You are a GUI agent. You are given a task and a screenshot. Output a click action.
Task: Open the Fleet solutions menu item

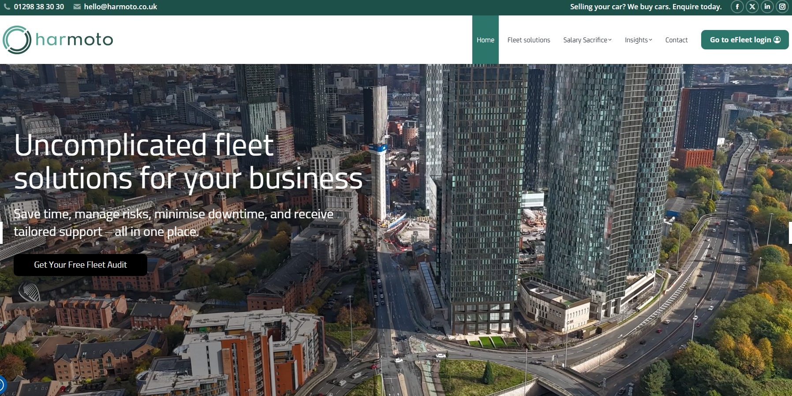pyautogui.click(x=528, y=40)
